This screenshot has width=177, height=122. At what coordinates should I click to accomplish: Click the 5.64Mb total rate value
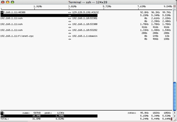166,119
